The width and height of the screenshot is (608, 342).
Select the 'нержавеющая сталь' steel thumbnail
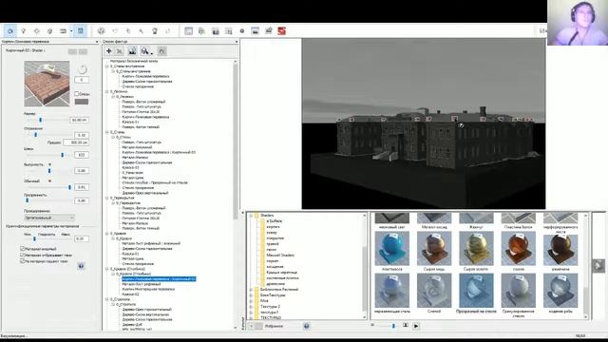[x=392, y=291]
